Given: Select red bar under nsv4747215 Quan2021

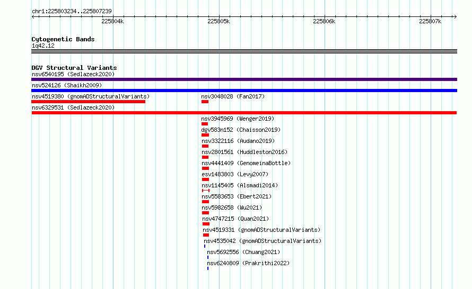Looking at the screenshot, I should click(x=206, y=224).
